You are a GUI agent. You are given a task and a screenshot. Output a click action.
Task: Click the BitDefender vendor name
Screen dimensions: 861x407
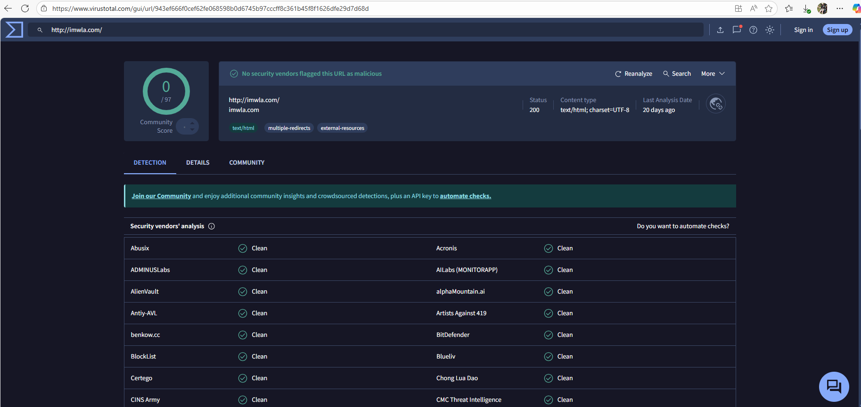click(453, 335)
